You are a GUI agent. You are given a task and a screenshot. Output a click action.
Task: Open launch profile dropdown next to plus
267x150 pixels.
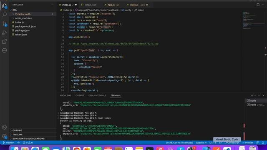[255, 95]
